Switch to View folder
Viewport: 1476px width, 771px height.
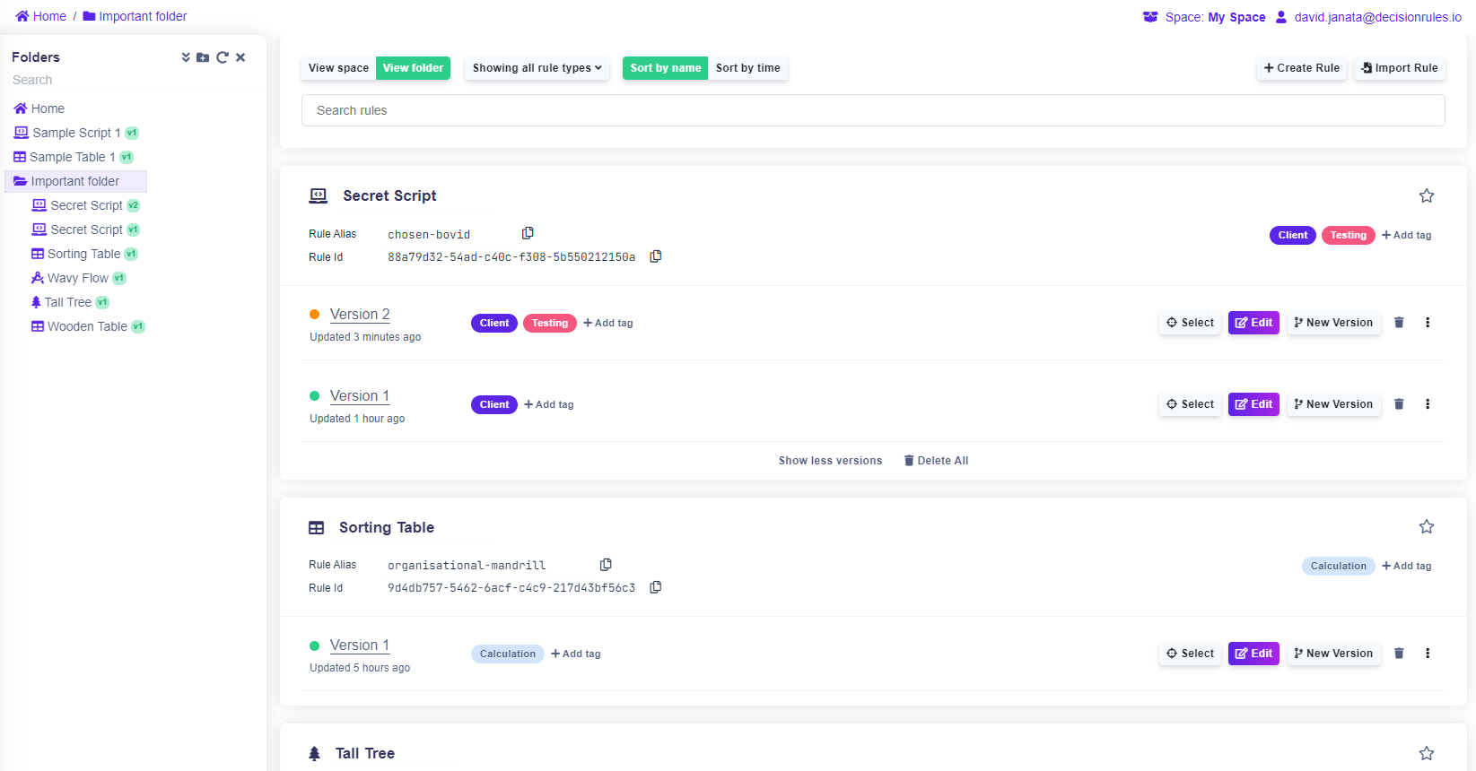click(413, 68)
